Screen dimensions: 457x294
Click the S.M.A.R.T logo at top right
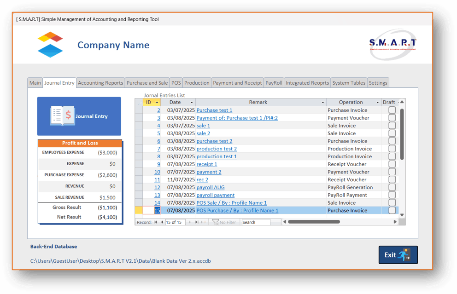(393, 45)
